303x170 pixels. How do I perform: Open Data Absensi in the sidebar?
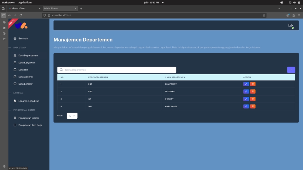click(x=26, y=77)
